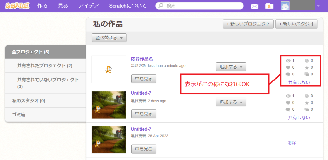Open the 応募作品名 project title link
Screen dimensions: 328x160
click(x=142, y=59)
